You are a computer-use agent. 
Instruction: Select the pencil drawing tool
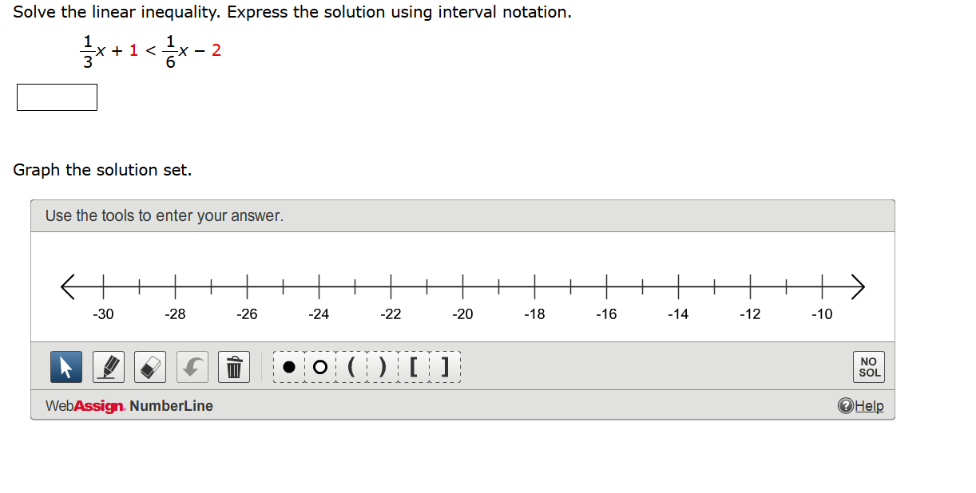(x=108, y=366)
